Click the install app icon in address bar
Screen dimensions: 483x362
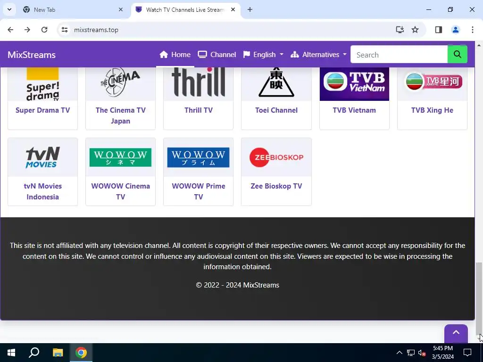click(400, 30)
